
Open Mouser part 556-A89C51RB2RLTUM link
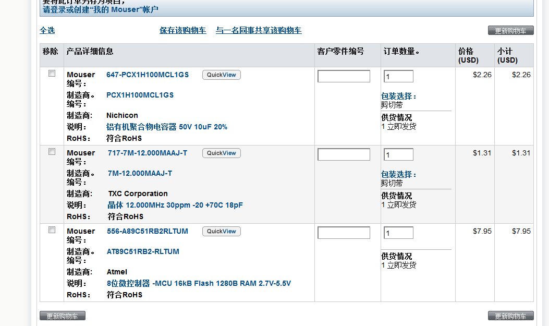coord(148,231)
